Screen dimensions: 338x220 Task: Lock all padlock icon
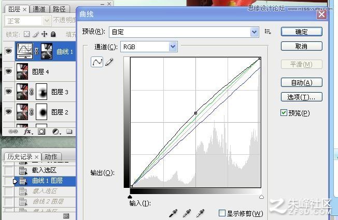(53, 34)
